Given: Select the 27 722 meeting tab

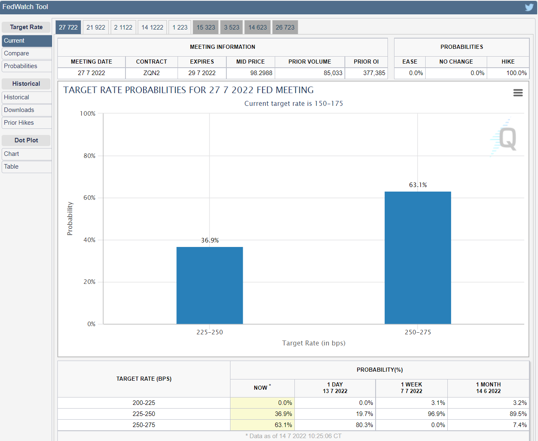Looking at the screenshot, I should coord(68,27).
